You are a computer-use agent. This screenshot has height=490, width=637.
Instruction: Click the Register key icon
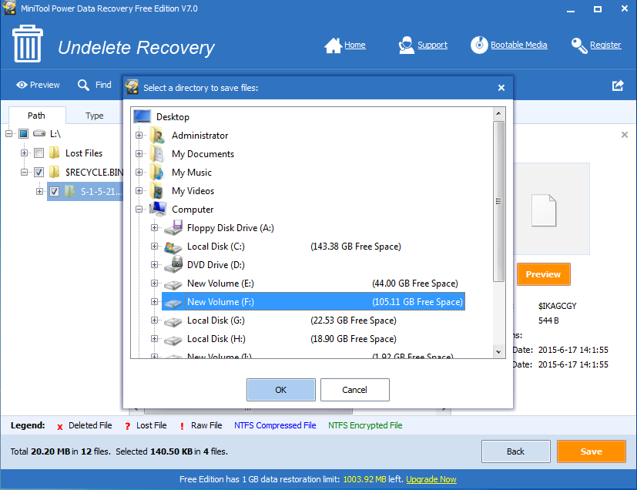[579, 45]
